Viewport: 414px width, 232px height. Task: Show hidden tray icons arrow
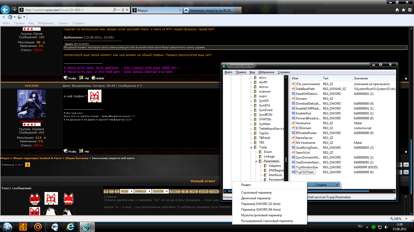click(367, 227)
